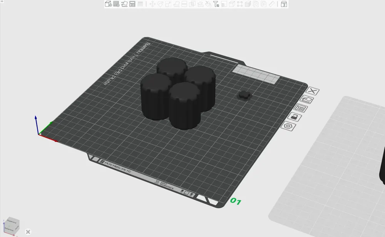Click the Measure ruler tool
The width and height of the screenshot is (385, 237).
(x=271, y=4)
